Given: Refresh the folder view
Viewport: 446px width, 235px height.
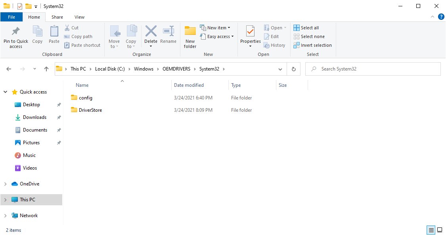Looking at the screenshot, I should point(293,69).
